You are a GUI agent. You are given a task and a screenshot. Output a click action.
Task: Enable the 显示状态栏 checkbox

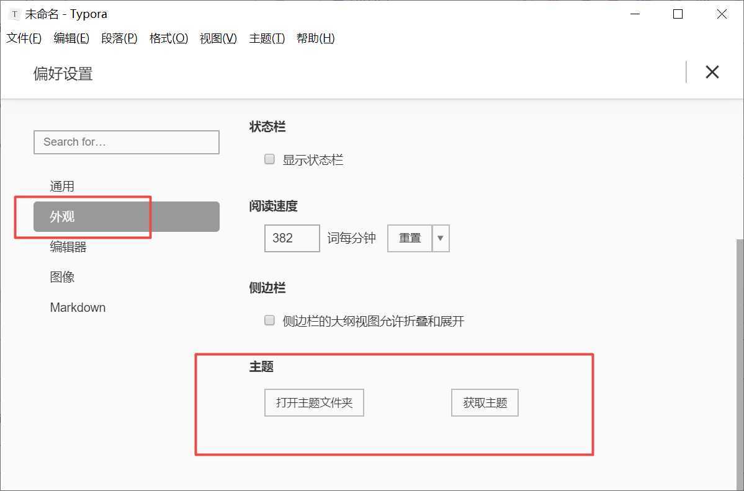point(269,159)
